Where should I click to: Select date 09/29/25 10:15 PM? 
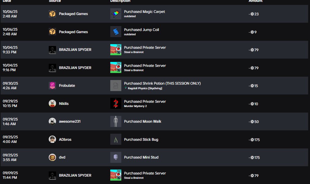tap(10, 103)
